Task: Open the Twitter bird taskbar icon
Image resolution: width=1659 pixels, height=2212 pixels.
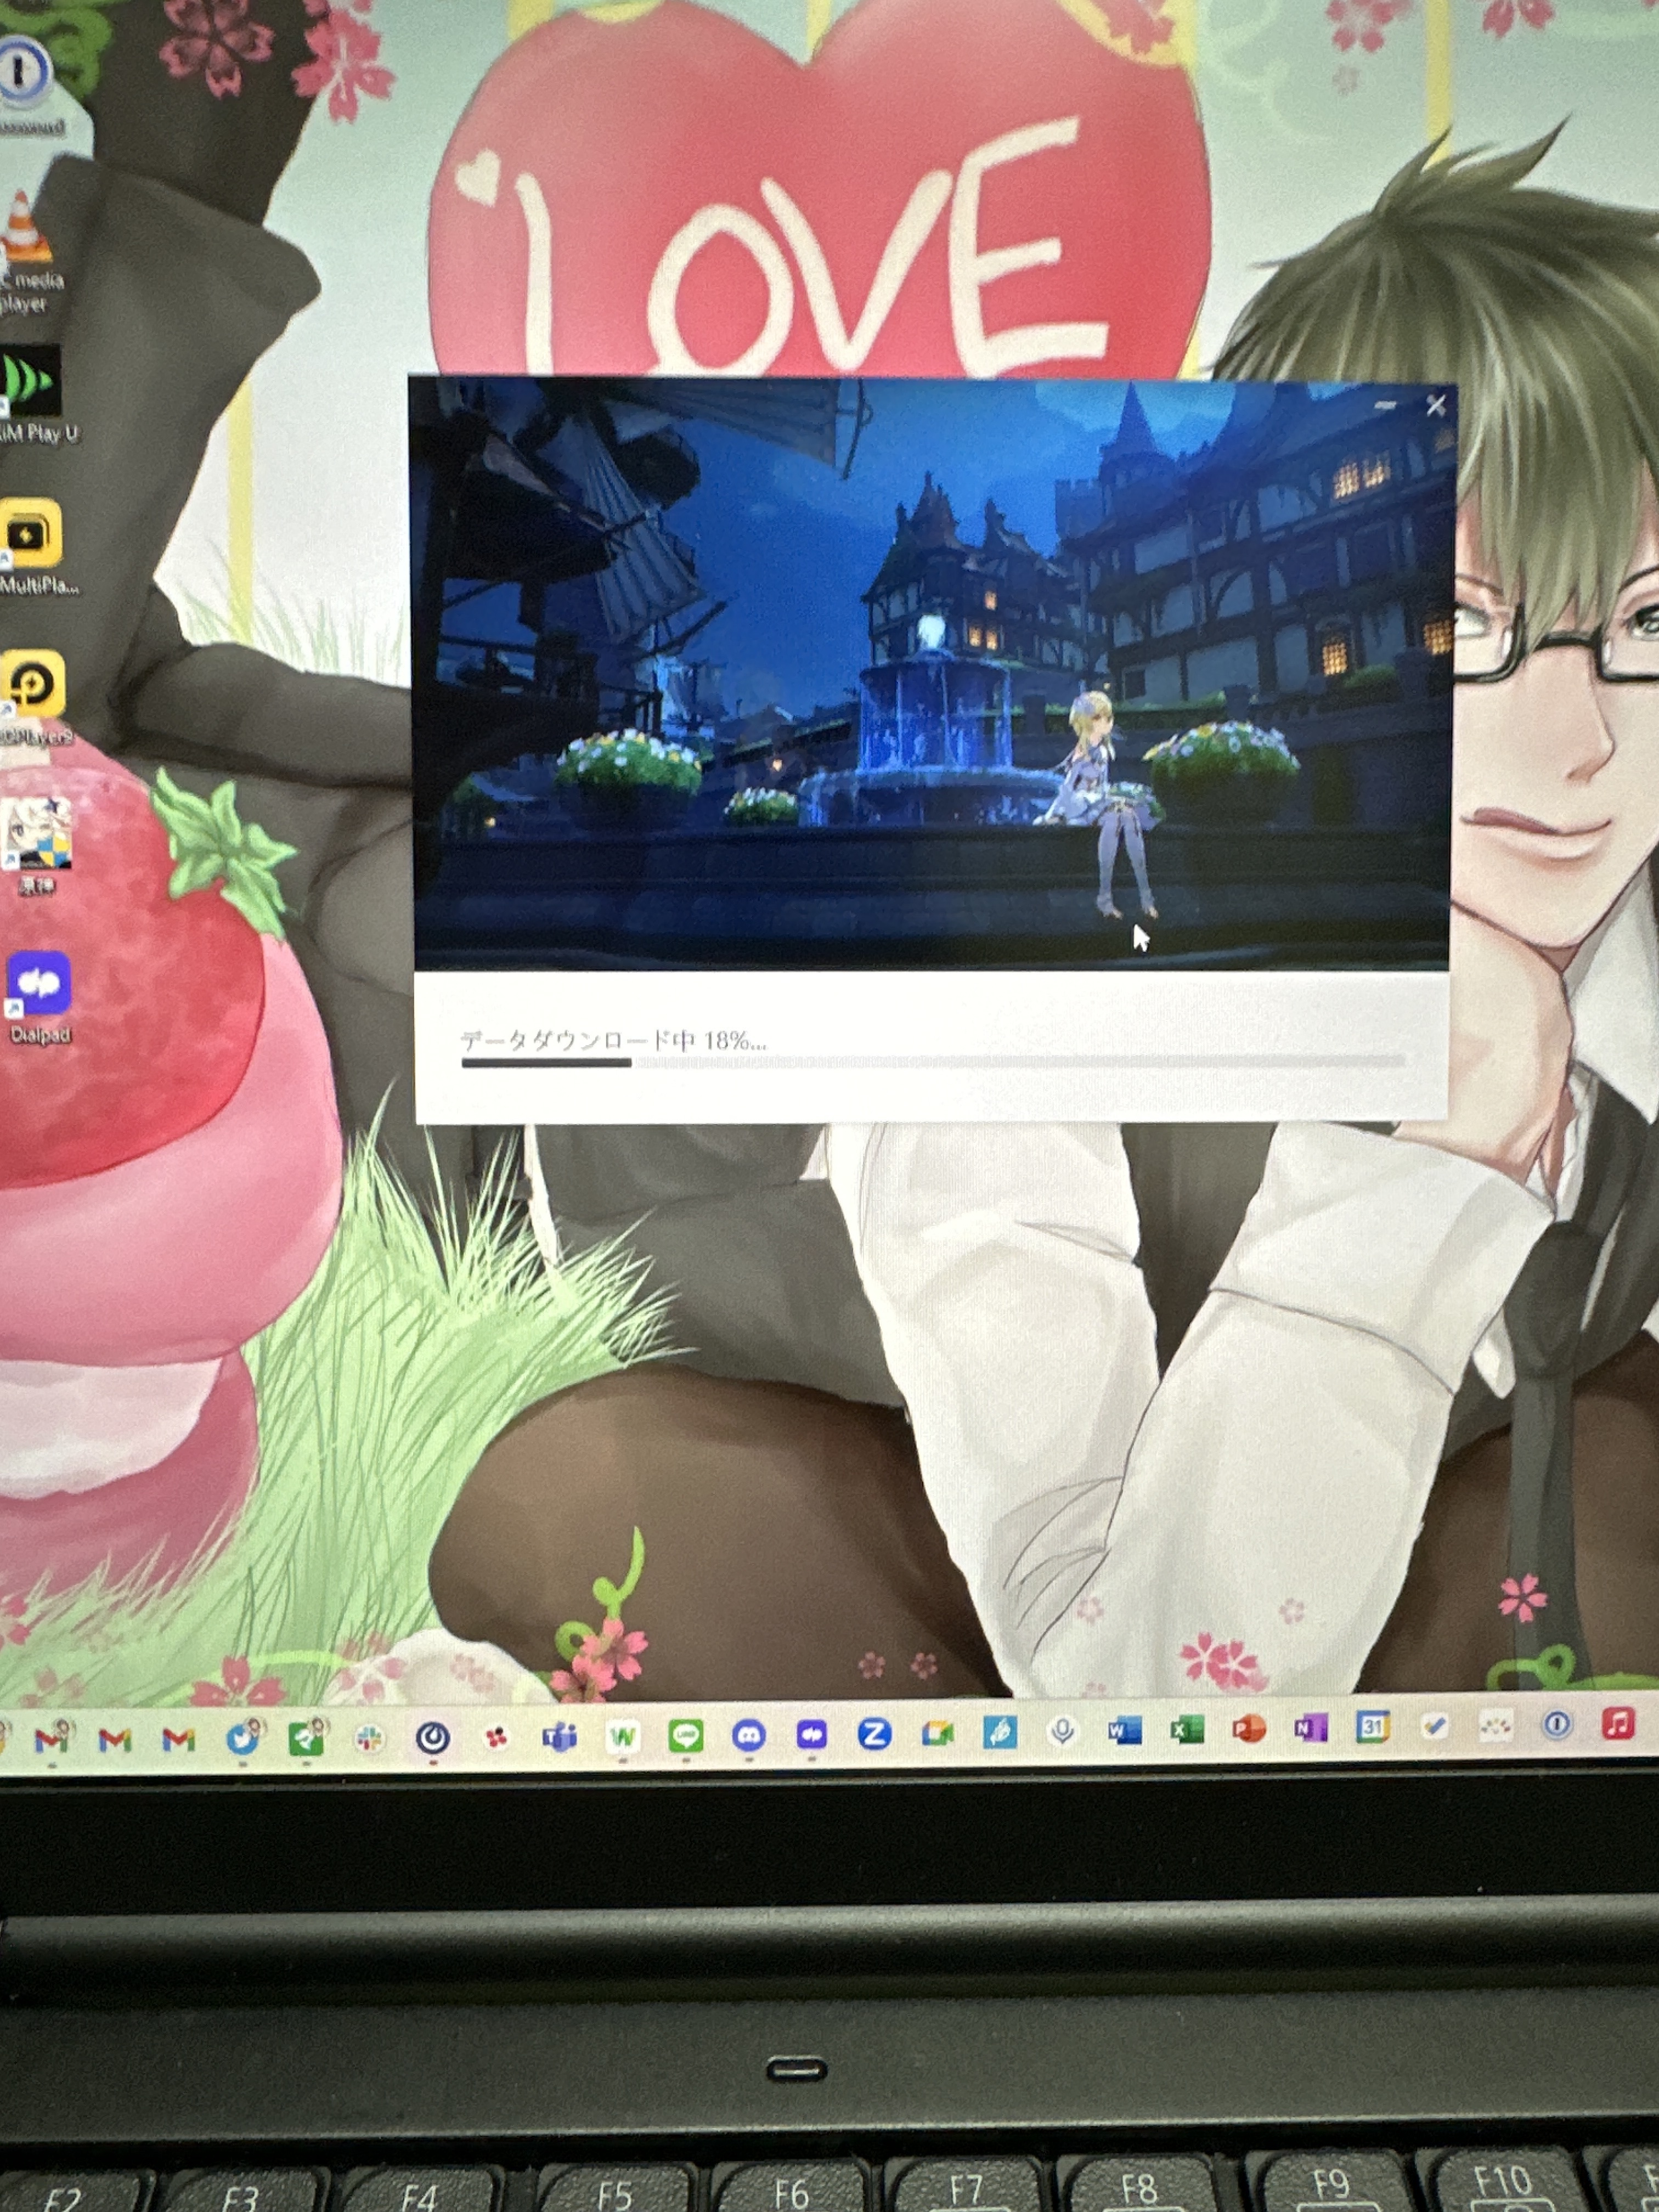Action: (242, 1739)
